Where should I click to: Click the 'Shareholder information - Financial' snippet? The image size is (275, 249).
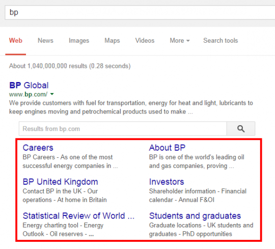(x=198, y=196)
